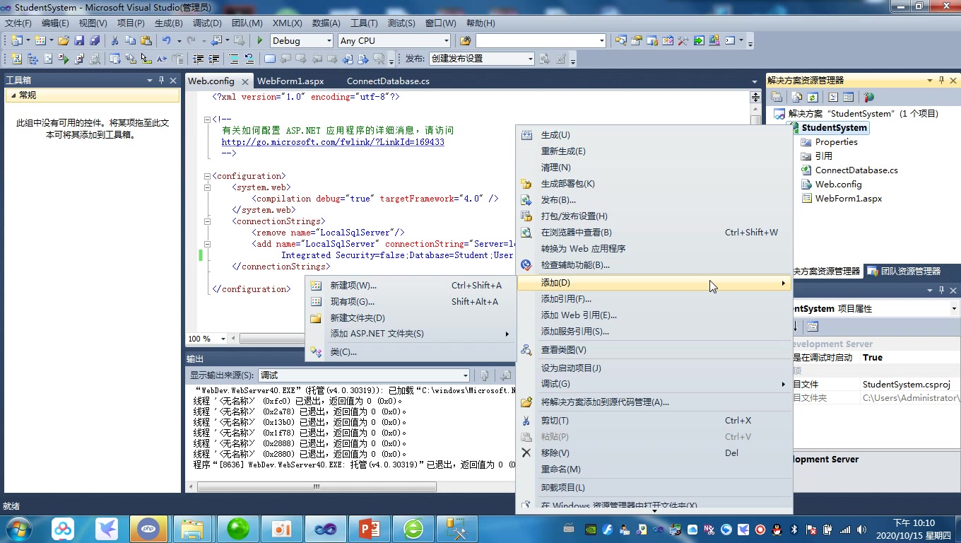Choose 类(C)... from the Add submenu
The height and width of the screenshot is (543, 961).
click(x=410, y=352)
